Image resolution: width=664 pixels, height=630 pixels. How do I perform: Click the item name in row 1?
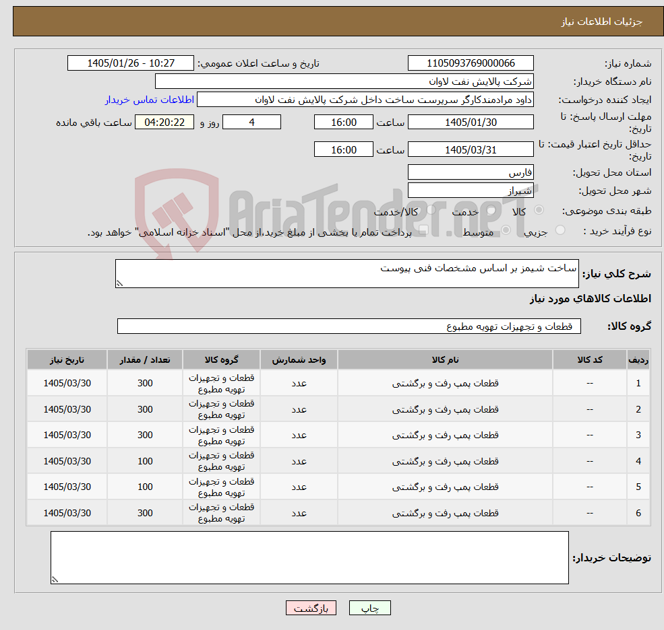click(445, 383)
